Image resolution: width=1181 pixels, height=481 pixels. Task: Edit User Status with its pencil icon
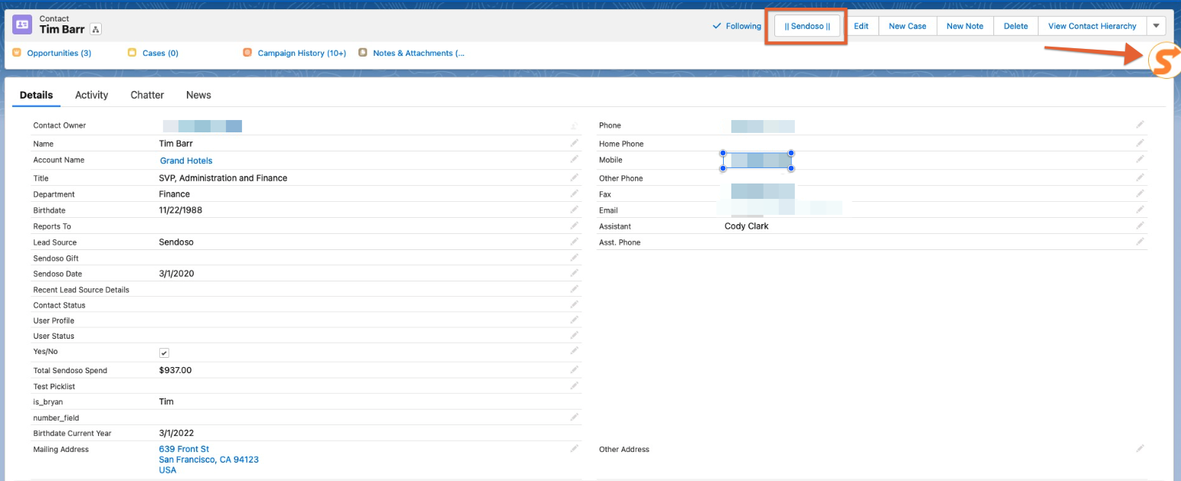coord(574,335)
